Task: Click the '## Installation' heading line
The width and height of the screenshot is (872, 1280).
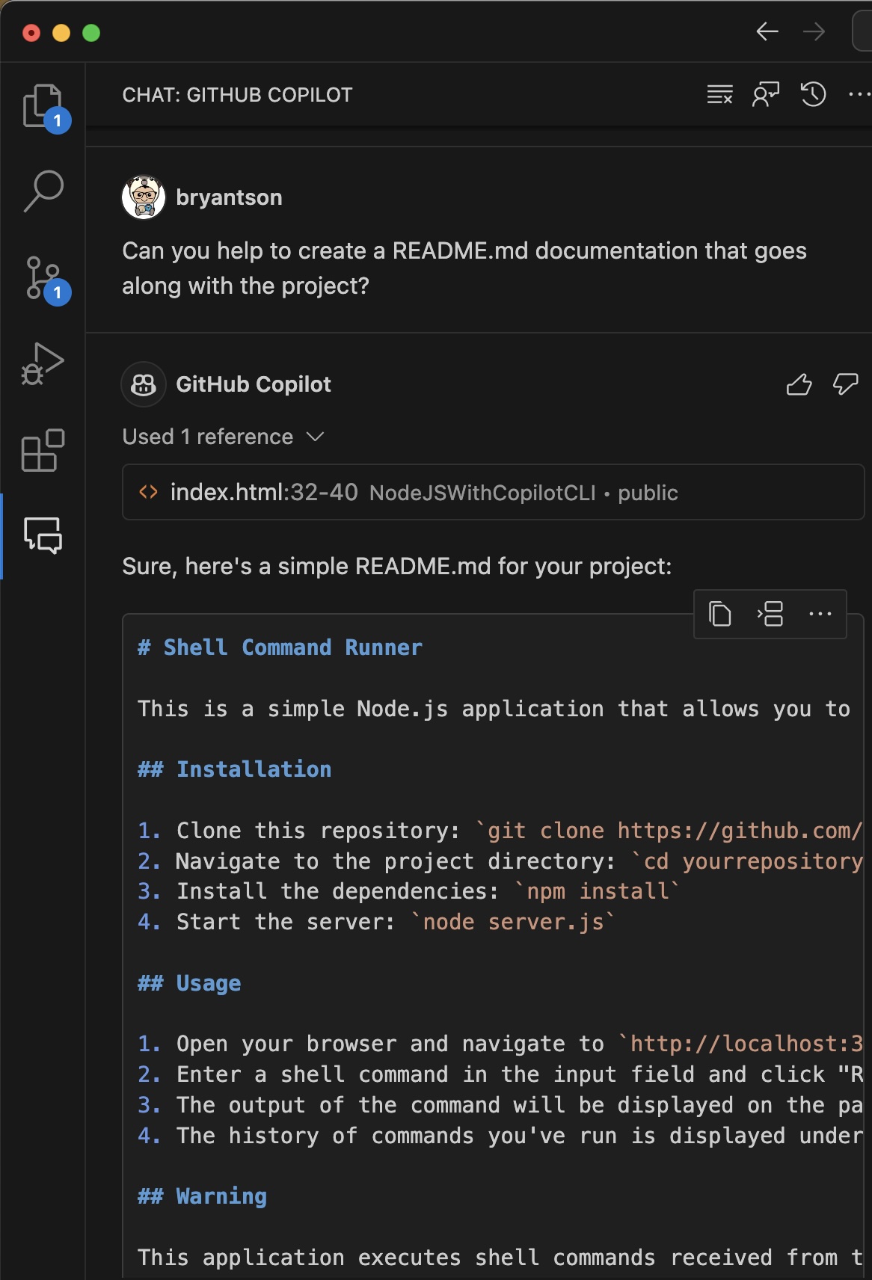Action: click(x=234, y=769)
